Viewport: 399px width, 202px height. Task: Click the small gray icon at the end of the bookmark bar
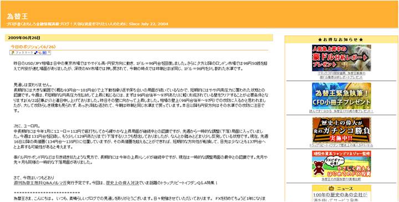point(49,53)
